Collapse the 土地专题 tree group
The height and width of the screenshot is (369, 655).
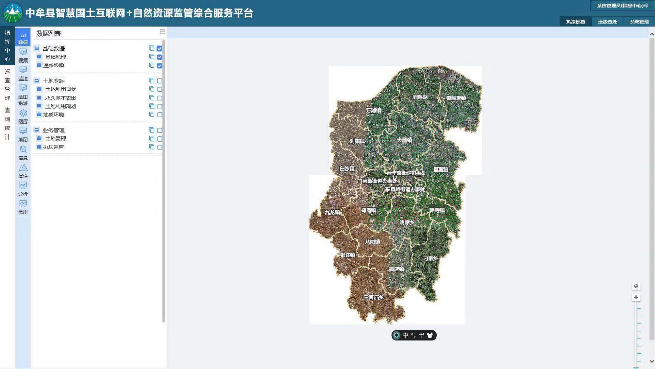tap(37, 81)
